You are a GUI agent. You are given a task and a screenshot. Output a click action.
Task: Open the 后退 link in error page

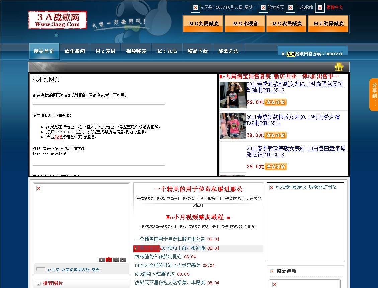pos(58,137)
